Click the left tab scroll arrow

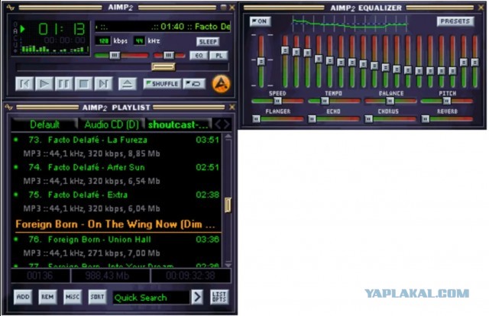point(218,124)
